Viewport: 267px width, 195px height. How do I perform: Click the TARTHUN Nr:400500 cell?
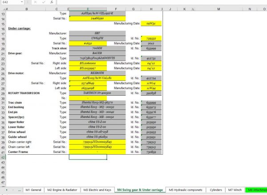pos(97,93)
